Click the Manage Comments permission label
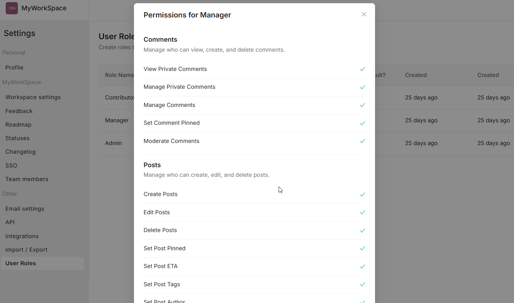The image size is (514, 303). point(169,105)
